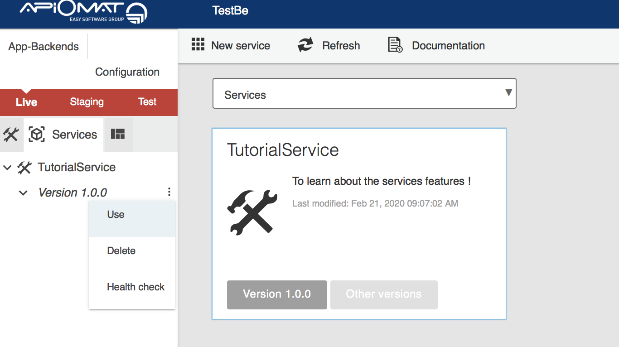This screenshot has height=347, width=619.
Task: Switch to the Staging environment tab
Action: (x=87, y=102)
